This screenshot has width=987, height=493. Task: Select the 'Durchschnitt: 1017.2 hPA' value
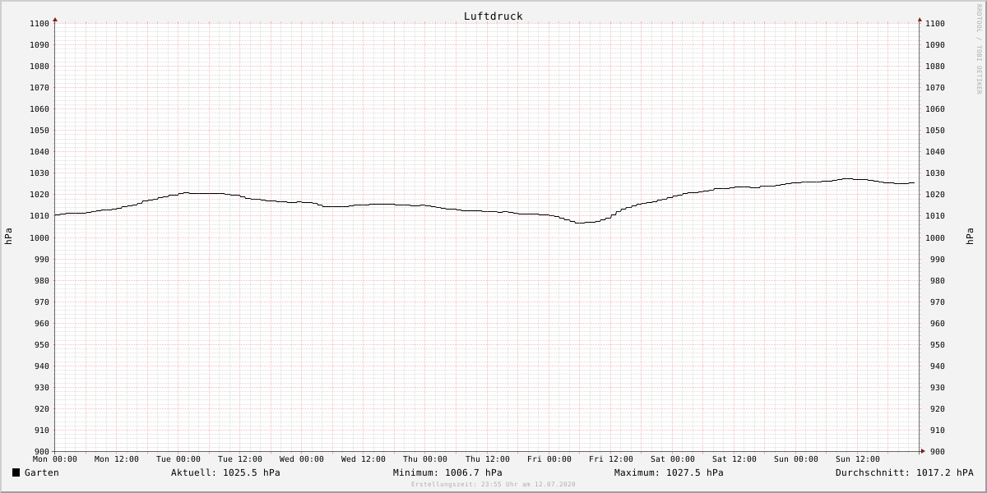(905, 472)
